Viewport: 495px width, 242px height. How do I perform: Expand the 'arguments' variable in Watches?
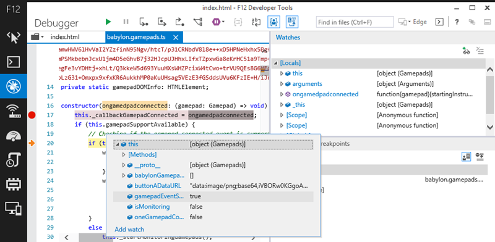pos(282,84)
